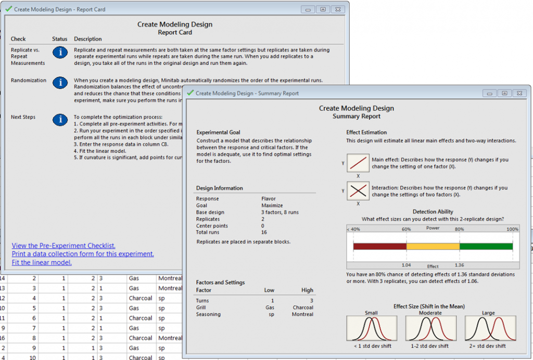Select the Gas cell in worksheet row 5

142,308
